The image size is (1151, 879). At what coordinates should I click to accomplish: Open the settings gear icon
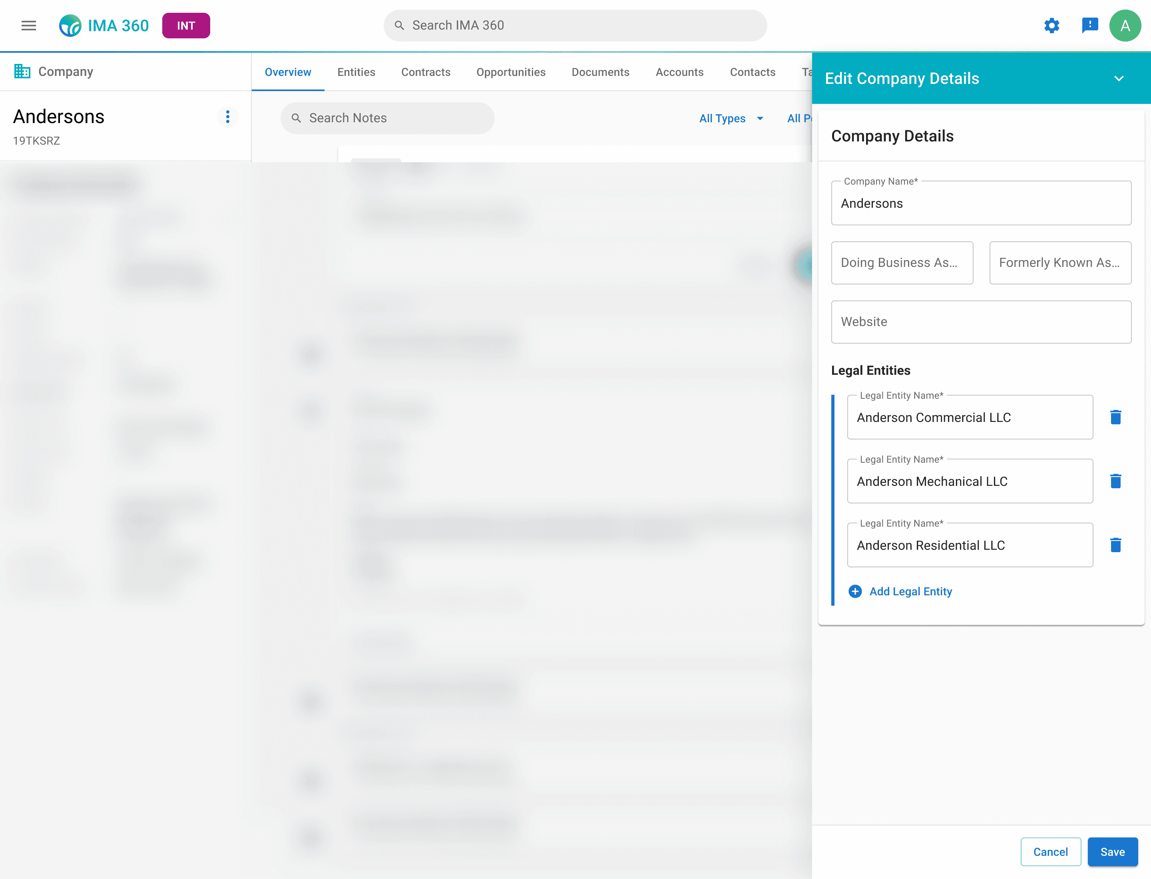point(1051,26)
